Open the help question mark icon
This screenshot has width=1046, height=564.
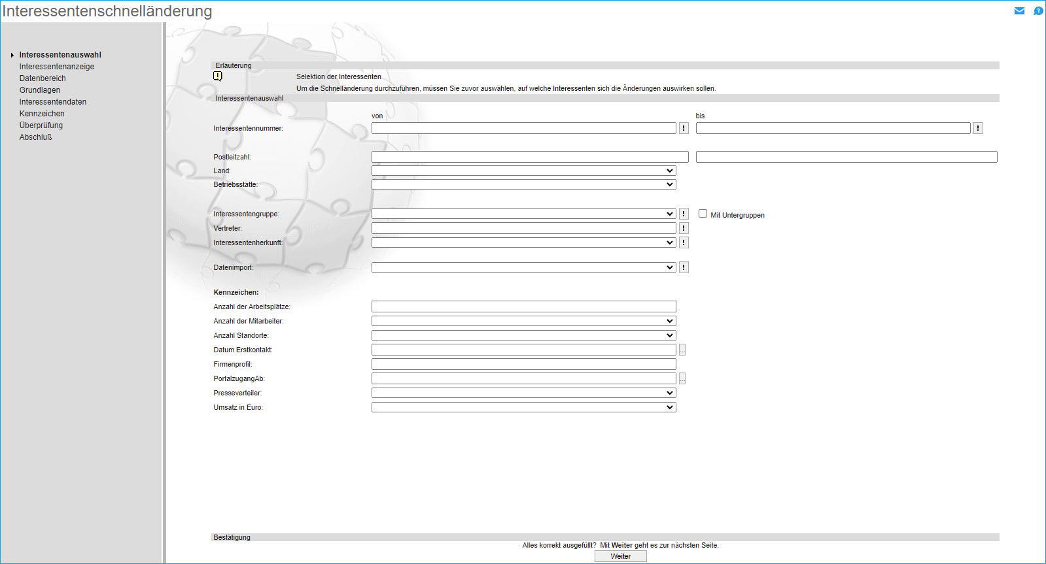click(1037, 10)
